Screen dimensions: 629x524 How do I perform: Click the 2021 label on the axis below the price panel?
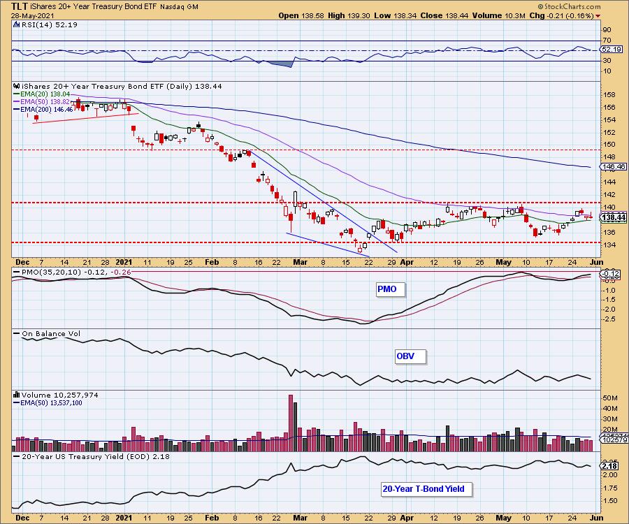[x=124, y=262]
